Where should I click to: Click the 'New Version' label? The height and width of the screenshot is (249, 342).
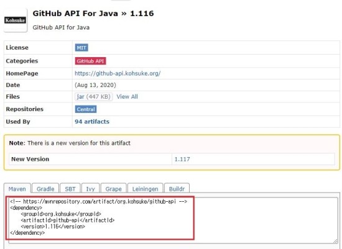[x=30, y=159]
